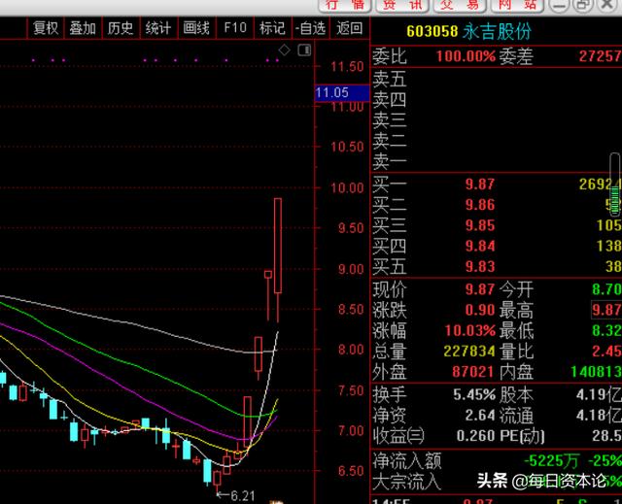Go back using the 返回 button

coord(350,28)
